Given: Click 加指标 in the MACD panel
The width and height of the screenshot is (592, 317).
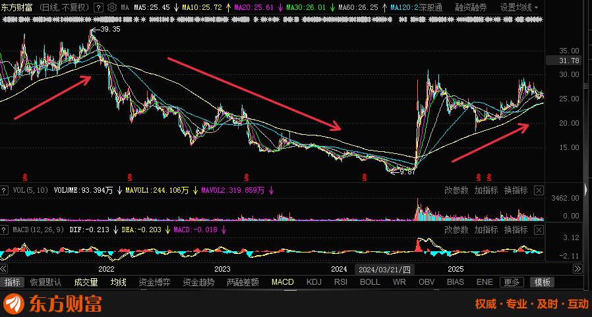Looking at the screenshot, I should 486,230.
